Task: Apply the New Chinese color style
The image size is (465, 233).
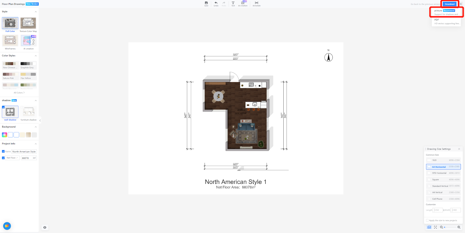Action: pyautogui.click(x=10, y=65)
